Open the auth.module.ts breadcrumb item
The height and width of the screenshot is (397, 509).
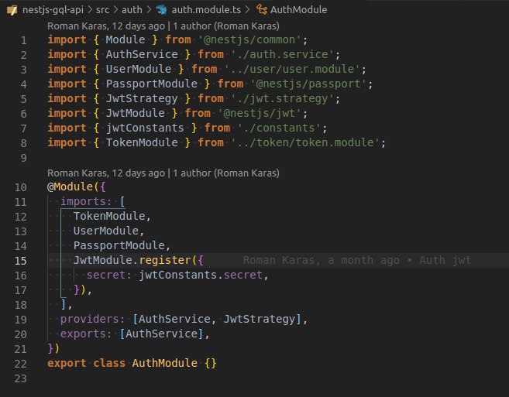pos(206,10)
